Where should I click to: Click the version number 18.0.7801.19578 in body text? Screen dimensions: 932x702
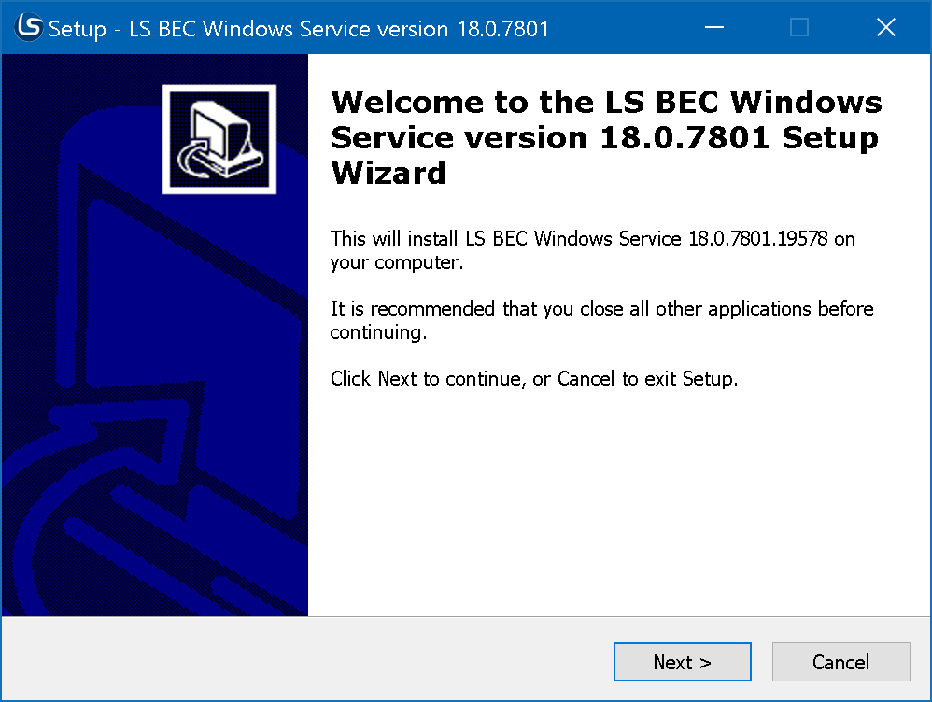(758, 239)
